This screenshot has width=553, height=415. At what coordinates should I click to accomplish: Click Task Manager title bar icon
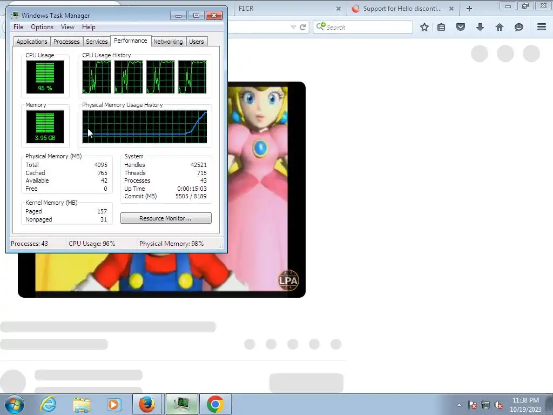click(x=15, y=15)
